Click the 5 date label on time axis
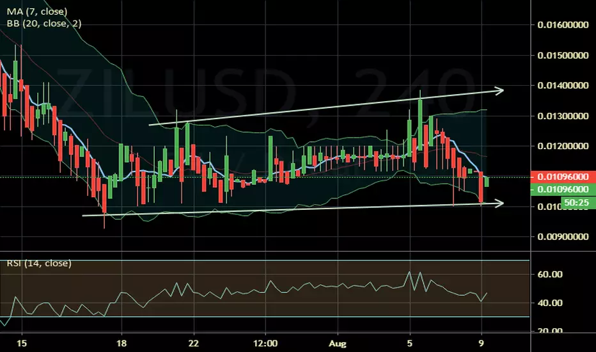 click(x=409, y=344)
